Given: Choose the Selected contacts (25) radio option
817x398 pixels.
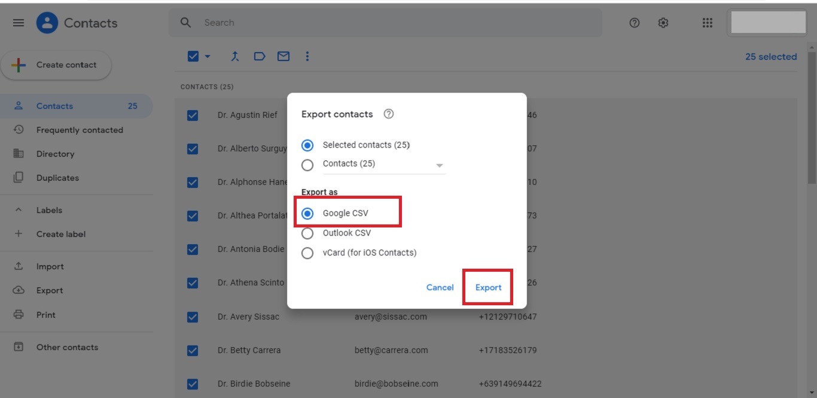Looking at the screenshot, I should [307, 145].
